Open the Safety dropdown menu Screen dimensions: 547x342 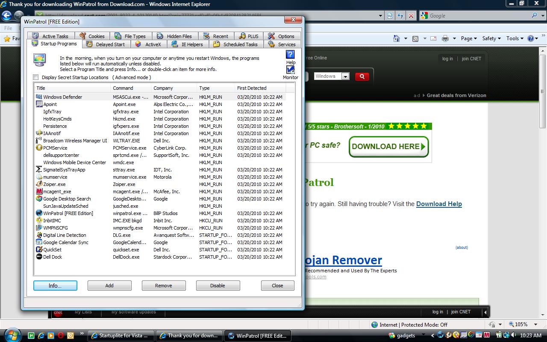coord(491,38)
